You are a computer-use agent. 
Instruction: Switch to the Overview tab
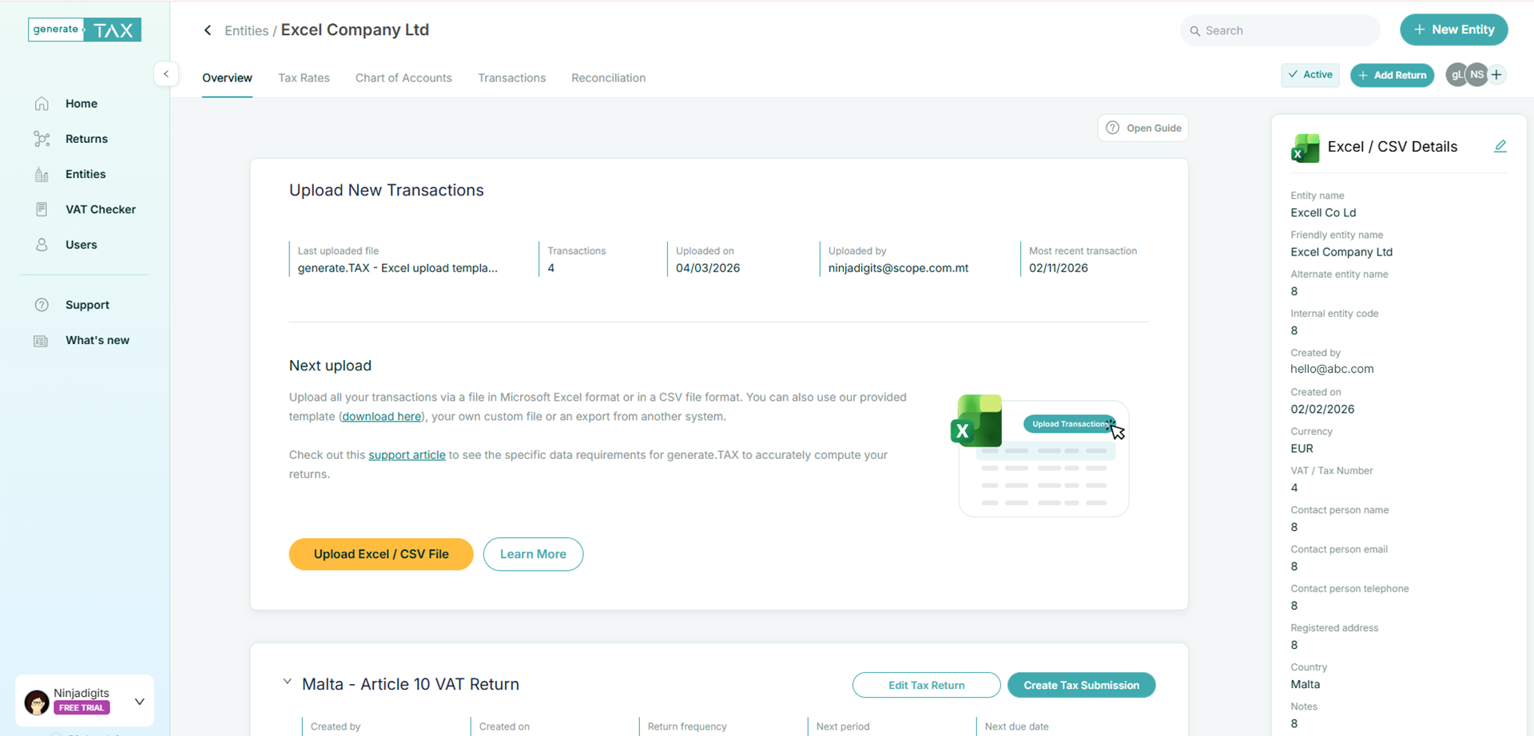point(227,78)
